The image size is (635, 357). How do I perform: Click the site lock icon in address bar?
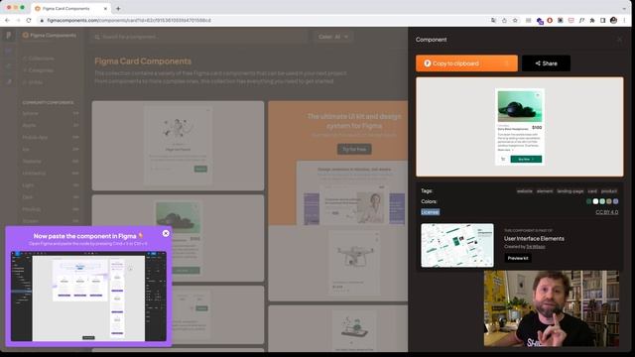click(x=42, y=20)
